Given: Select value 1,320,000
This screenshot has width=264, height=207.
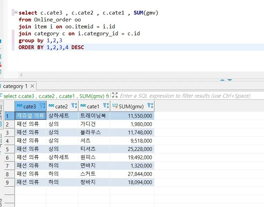Looking at the screenshot, I should pos(132,165).
